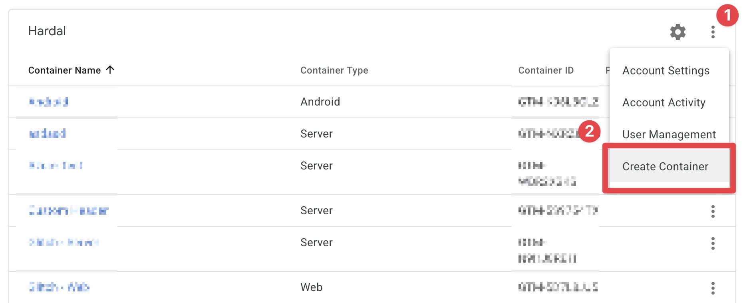Image resolution: width=747 pixels, height=303 pixels.
Task: Click the account-level three-dot overflow menu
Action: [x=713, y=32]
